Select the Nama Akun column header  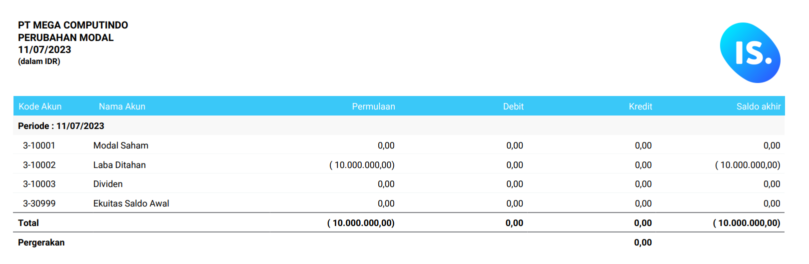pos(122,106)
